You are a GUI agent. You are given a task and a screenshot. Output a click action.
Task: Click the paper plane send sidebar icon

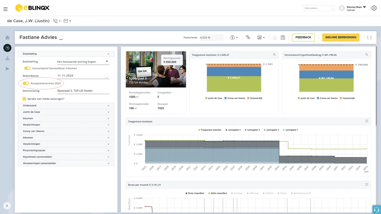click(7, 69)
